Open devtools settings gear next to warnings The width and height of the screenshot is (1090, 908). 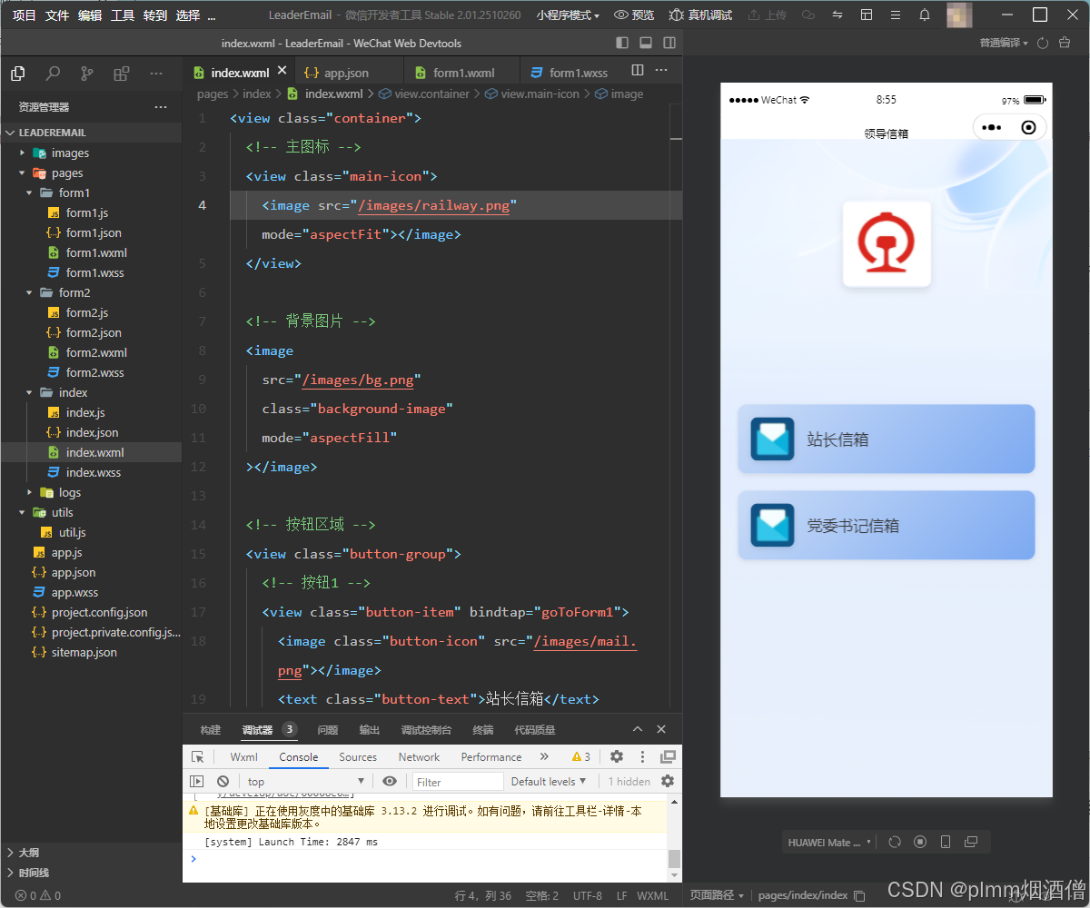pyautogui.click(x=617, y=756)
